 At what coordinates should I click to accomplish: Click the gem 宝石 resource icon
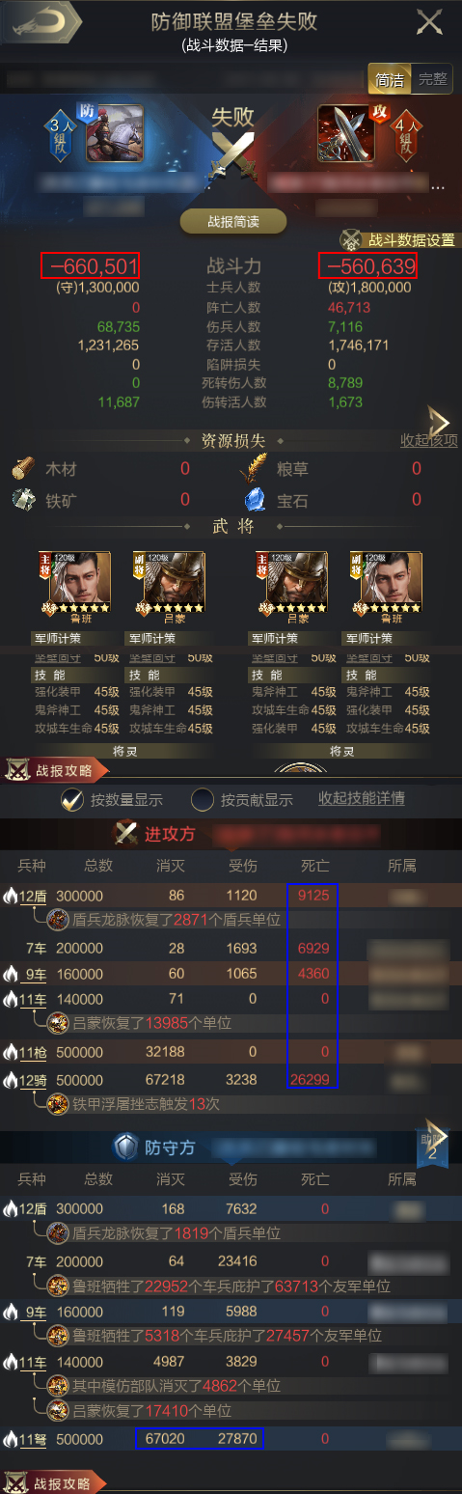coord(255,500)
